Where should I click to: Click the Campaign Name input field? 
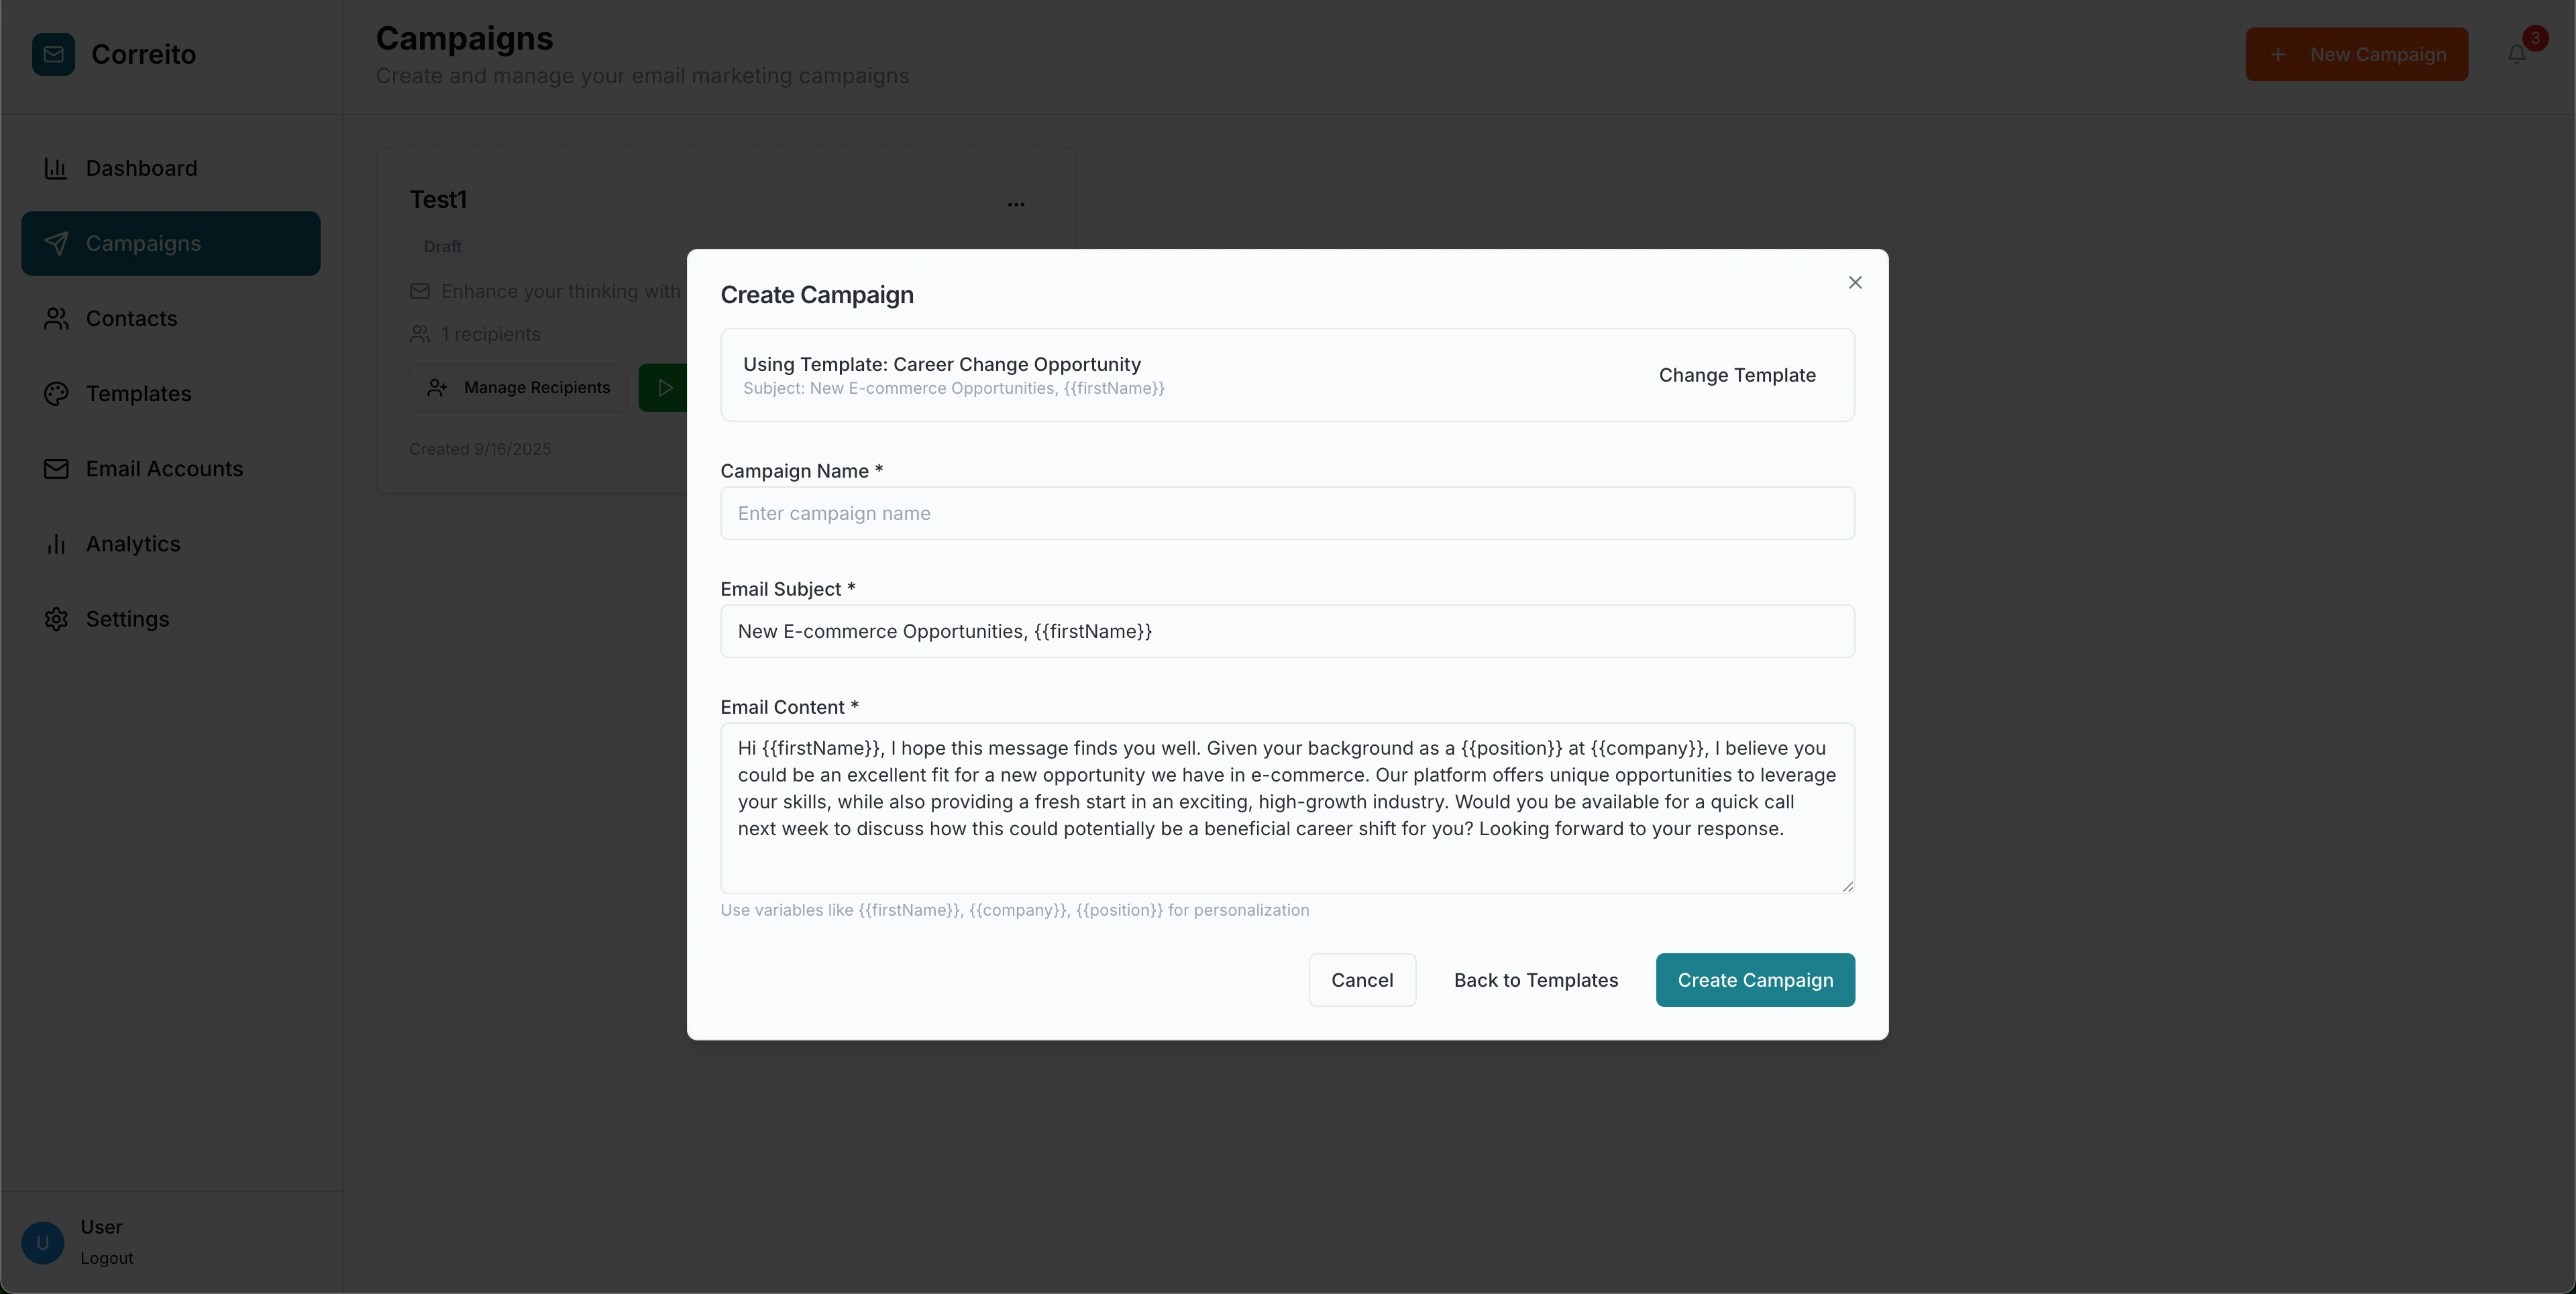(x=1287, y=513)
